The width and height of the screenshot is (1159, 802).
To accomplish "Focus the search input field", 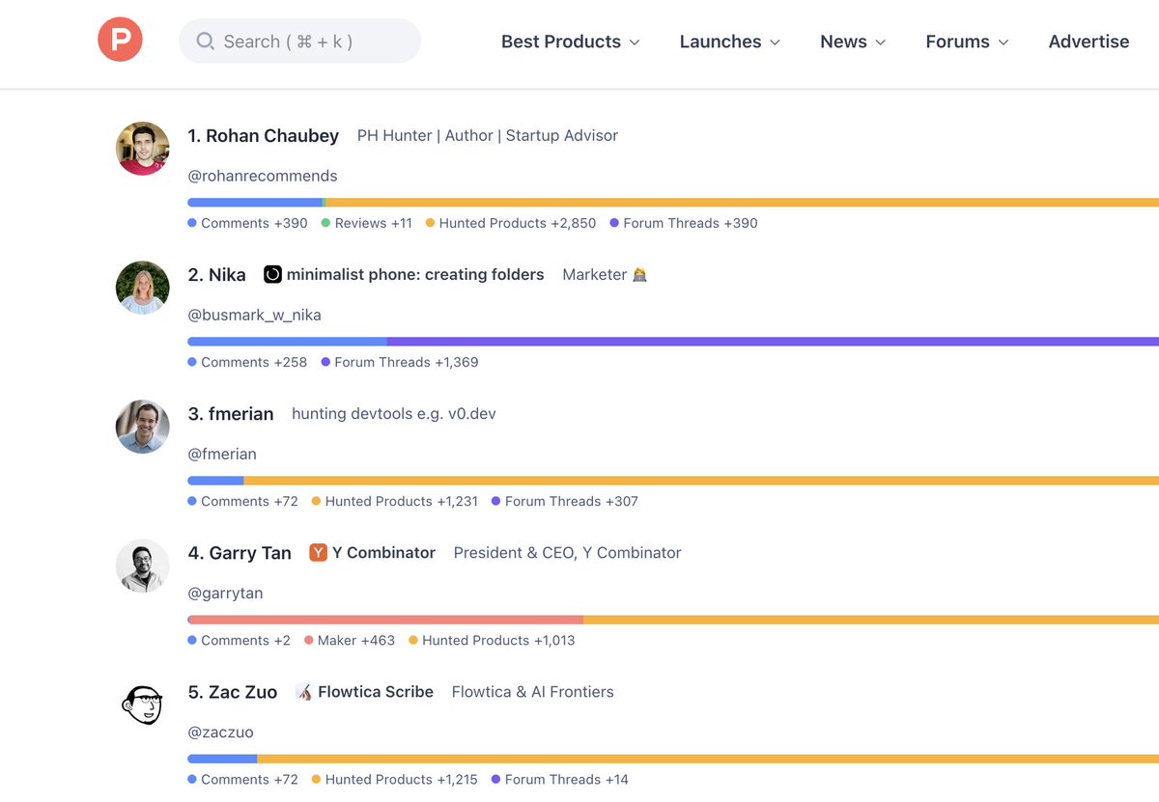I will [299, 41].
